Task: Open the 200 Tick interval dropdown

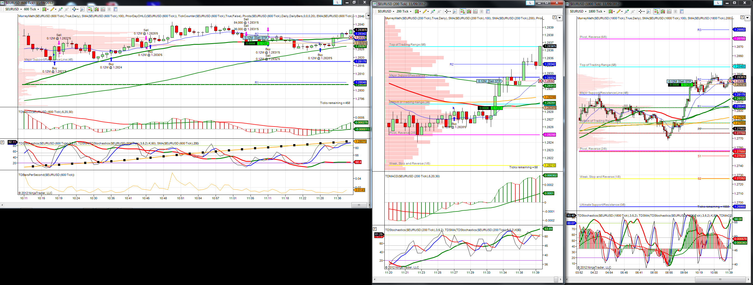Action: 404,11
